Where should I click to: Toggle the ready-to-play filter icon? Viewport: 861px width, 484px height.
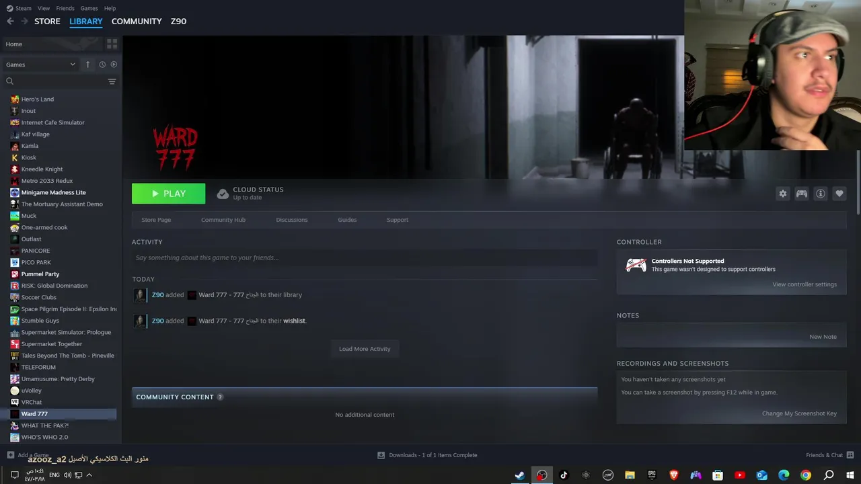[x=114, y=65]
